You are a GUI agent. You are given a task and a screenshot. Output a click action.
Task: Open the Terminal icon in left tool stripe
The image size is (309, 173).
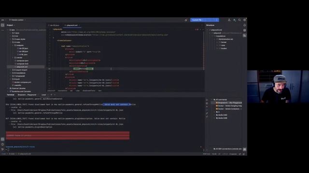tap(2, 139)
